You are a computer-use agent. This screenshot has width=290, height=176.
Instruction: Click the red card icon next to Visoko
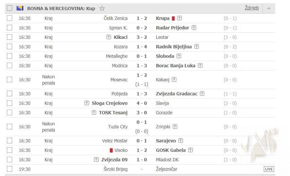(x=111, y=150)
